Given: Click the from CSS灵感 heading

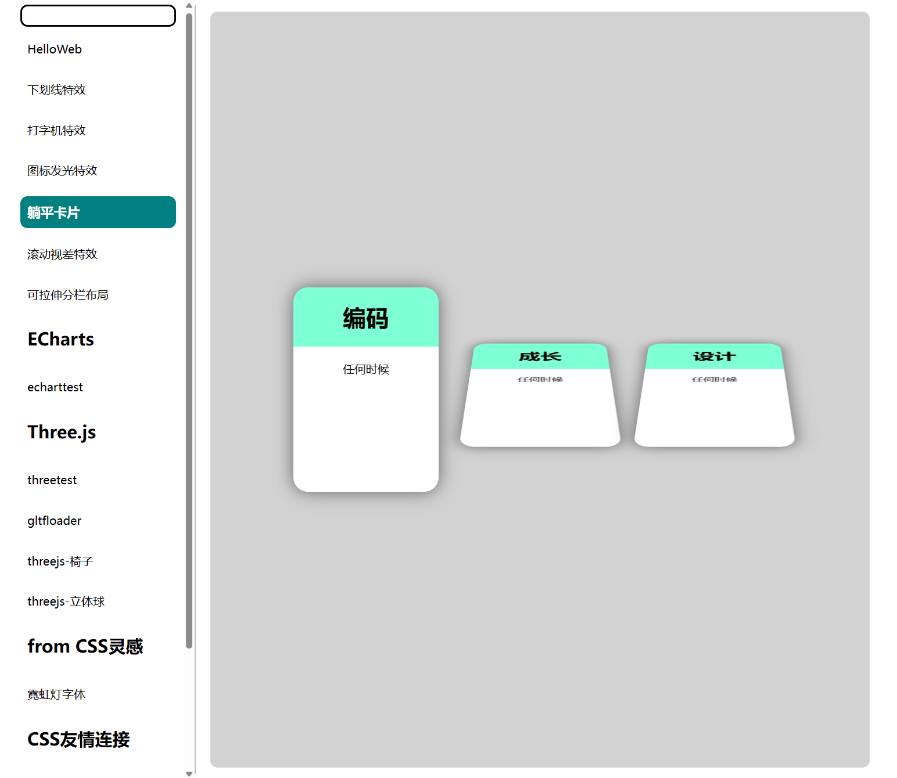Looking at the screenshot, I should (x=85, y=646).
